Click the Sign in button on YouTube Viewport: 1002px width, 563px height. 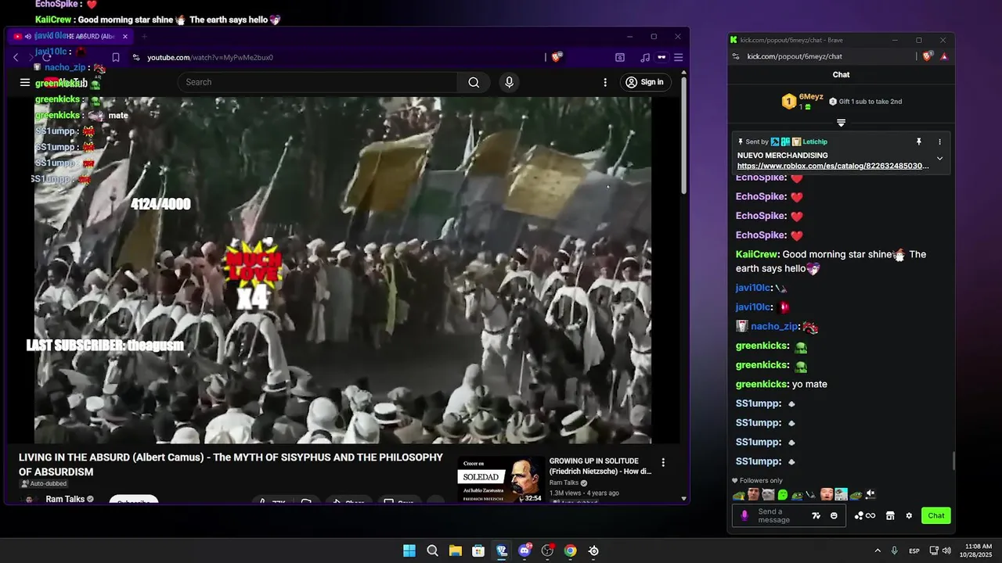click(645, 82)
